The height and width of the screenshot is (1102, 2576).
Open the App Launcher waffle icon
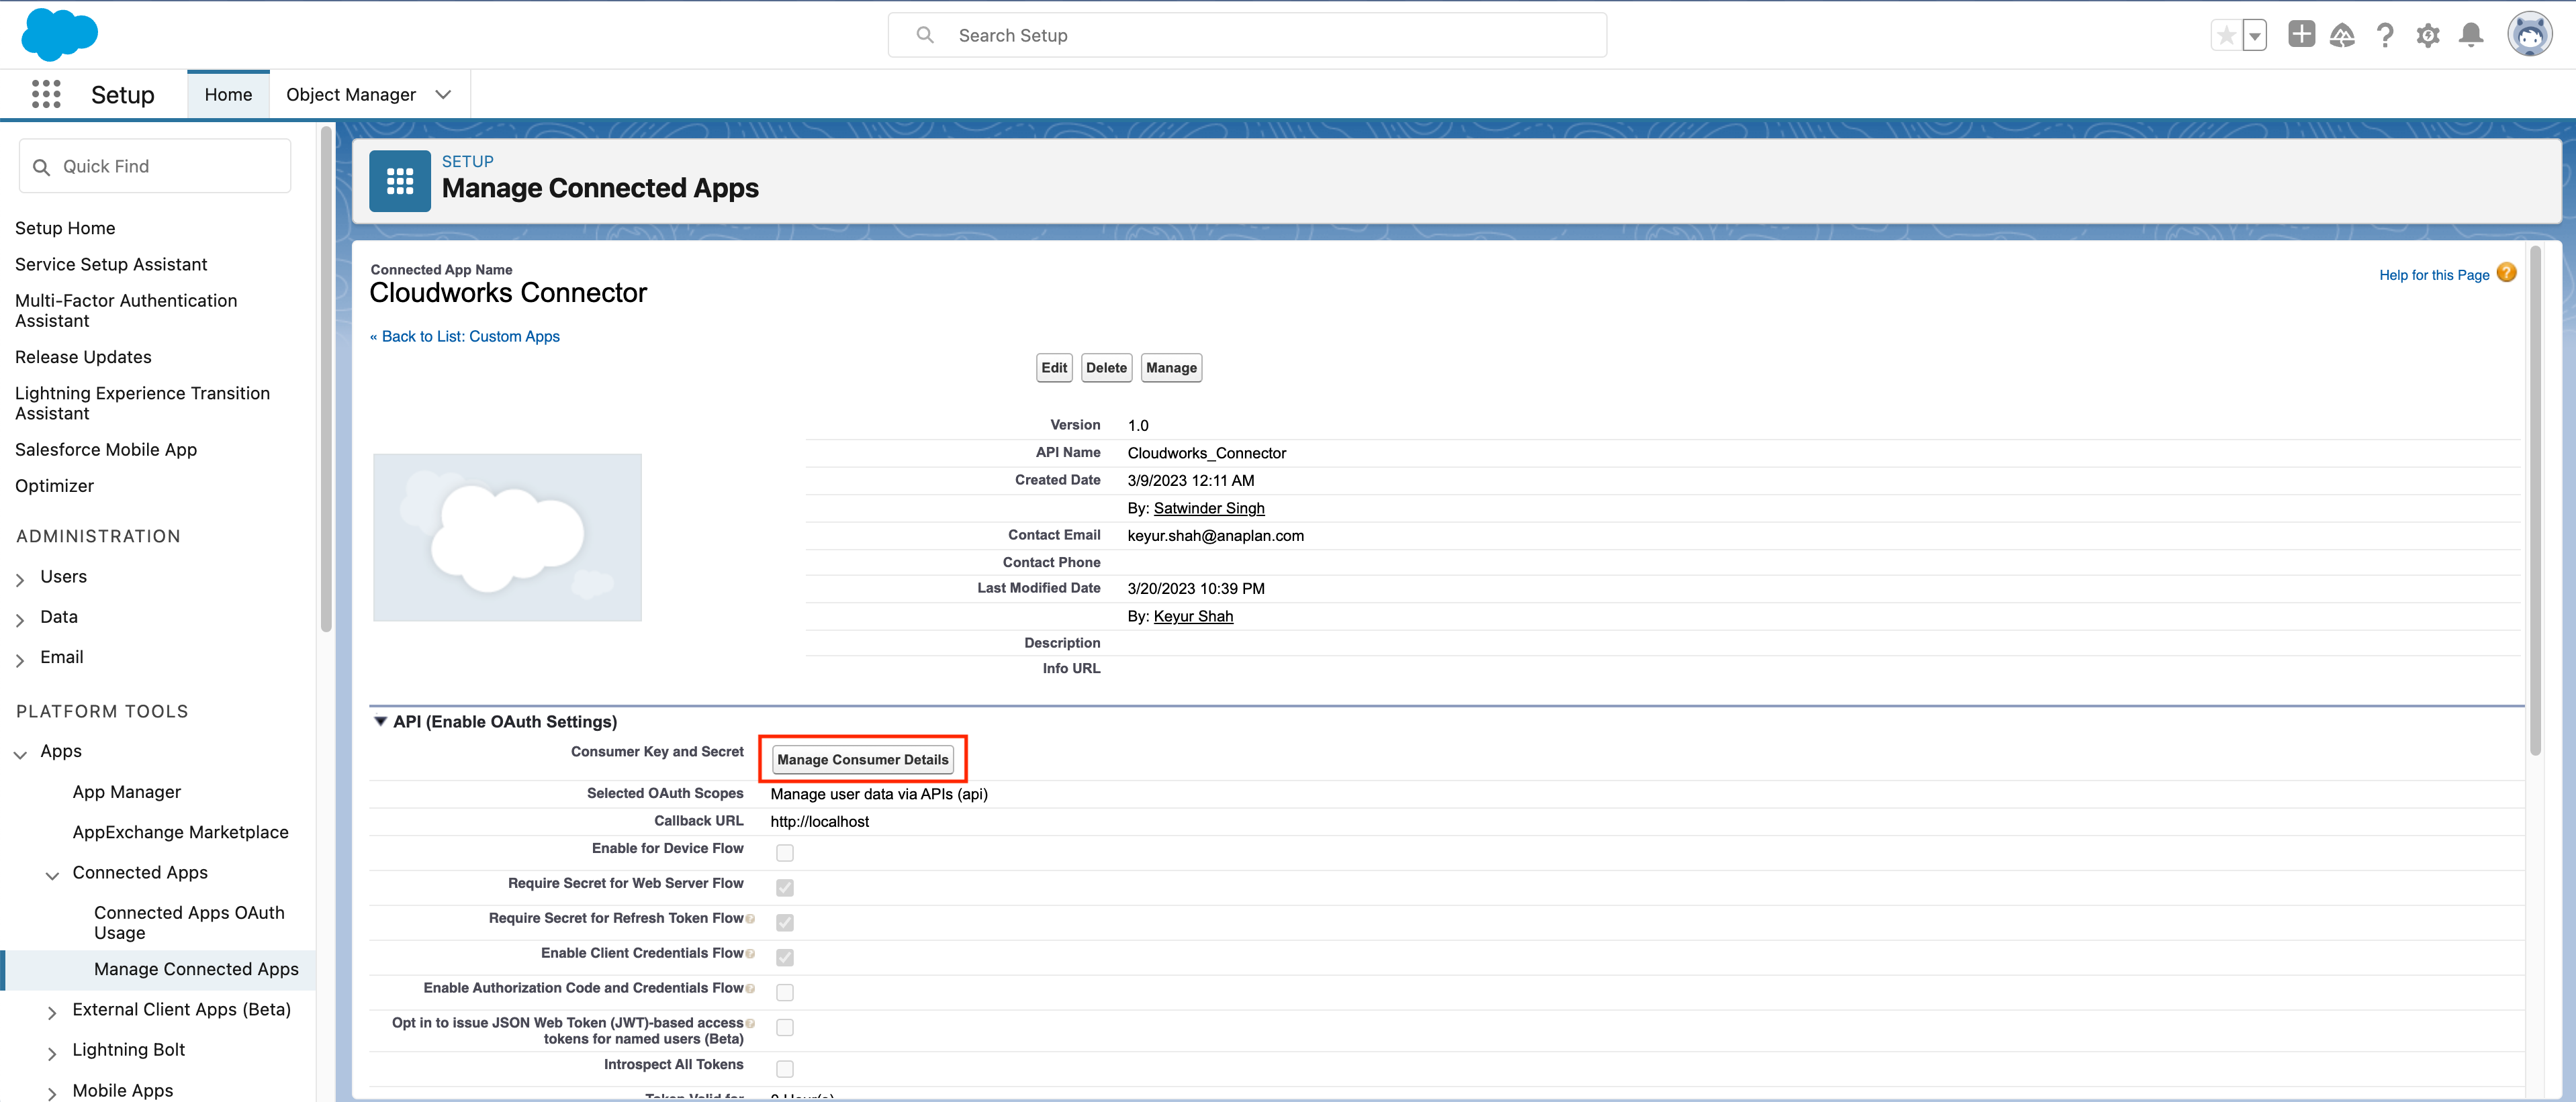(x=46, y=93)
